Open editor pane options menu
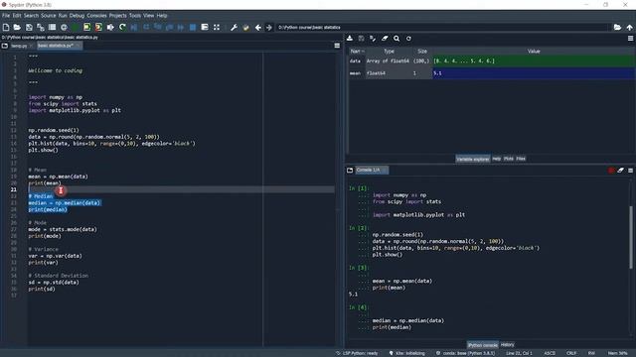 (337, 46)
